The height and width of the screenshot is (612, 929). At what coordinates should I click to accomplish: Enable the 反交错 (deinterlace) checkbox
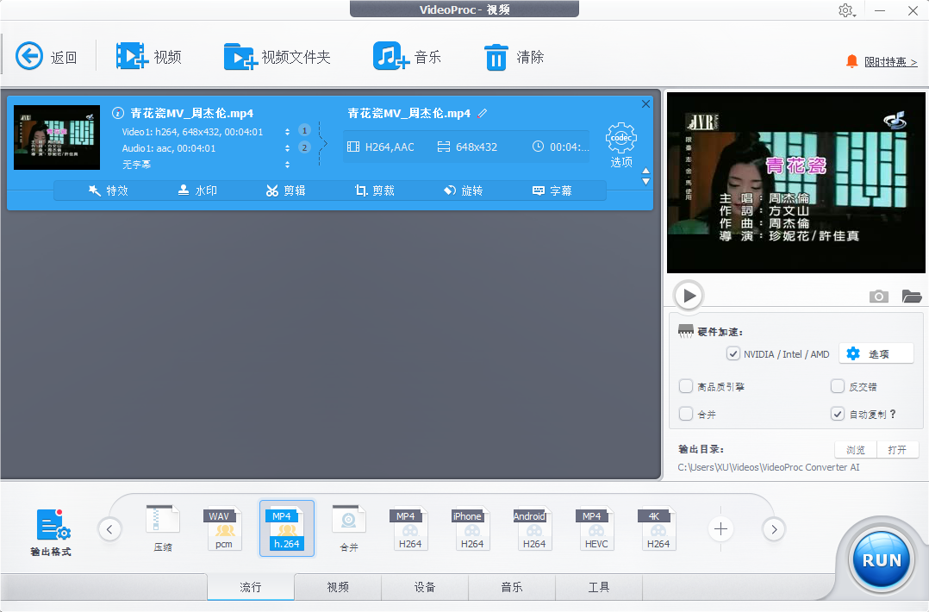click(x=837, y=386)
